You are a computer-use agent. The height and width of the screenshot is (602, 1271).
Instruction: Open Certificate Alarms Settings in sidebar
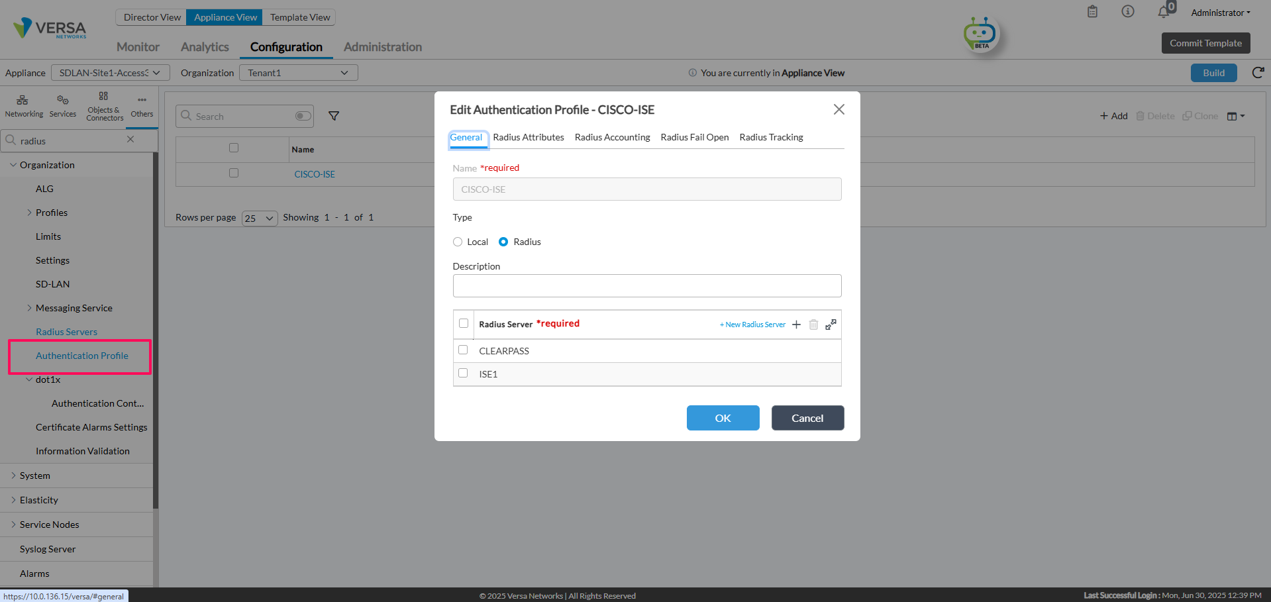91,427
